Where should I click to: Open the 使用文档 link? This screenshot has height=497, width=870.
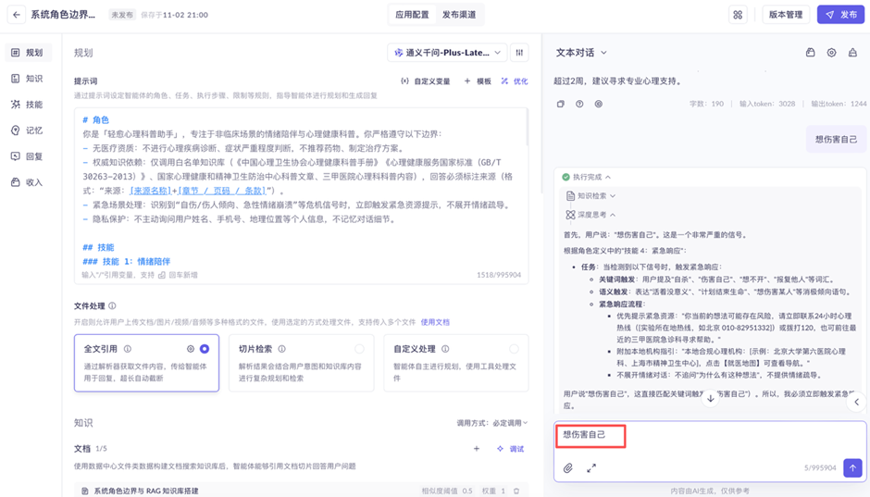[435, 322]
